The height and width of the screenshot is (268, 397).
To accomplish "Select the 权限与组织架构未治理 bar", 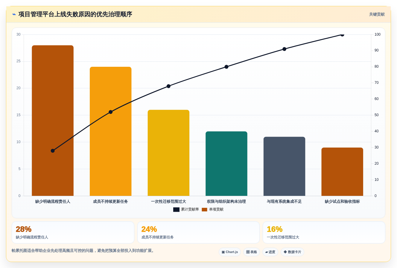I will point(226,164).
